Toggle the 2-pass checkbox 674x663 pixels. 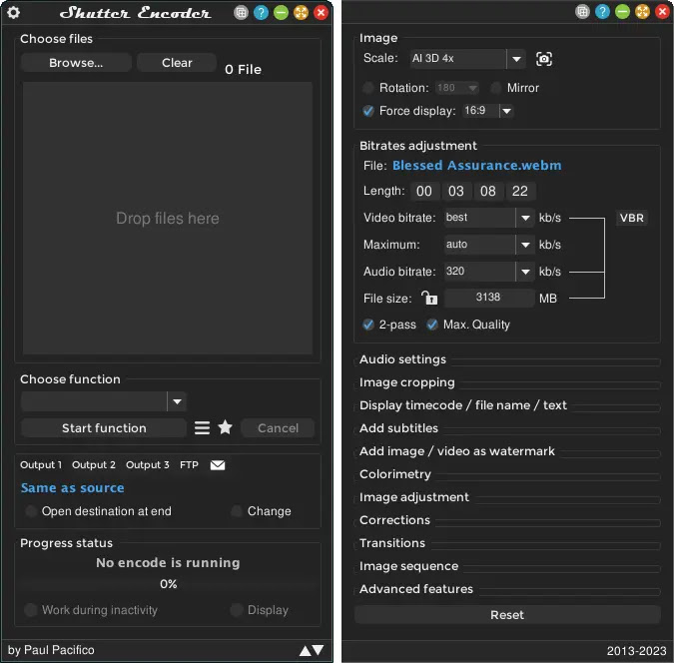point(367,325)
